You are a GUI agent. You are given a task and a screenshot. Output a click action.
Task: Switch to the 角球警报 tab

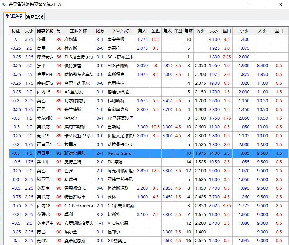35,16
